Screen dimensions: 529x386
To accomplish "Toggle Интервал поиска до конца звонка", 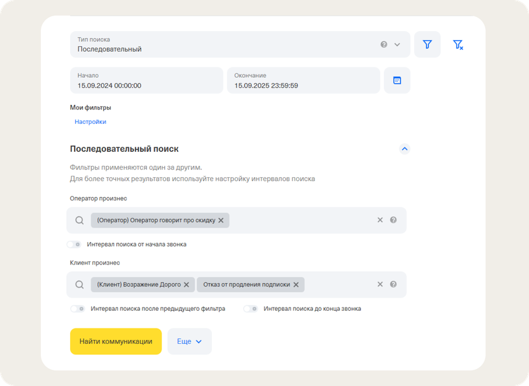I will click(250, 309).
